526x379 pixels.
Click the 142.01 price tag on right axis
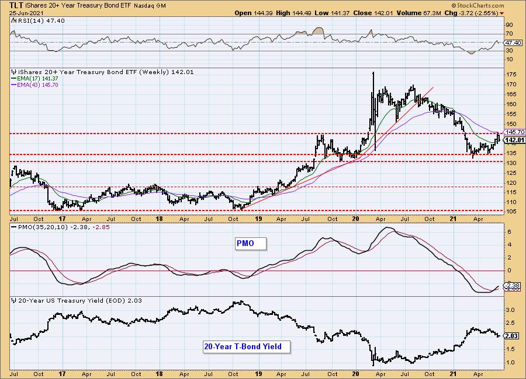(x=514, y=140)
